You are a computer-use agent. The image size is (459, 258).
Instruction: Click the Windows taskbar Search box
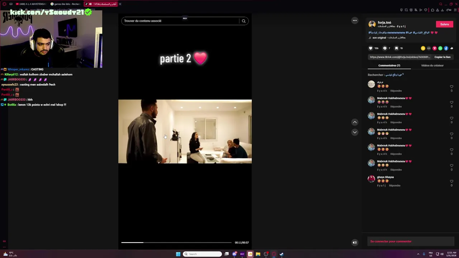point(202,254)
